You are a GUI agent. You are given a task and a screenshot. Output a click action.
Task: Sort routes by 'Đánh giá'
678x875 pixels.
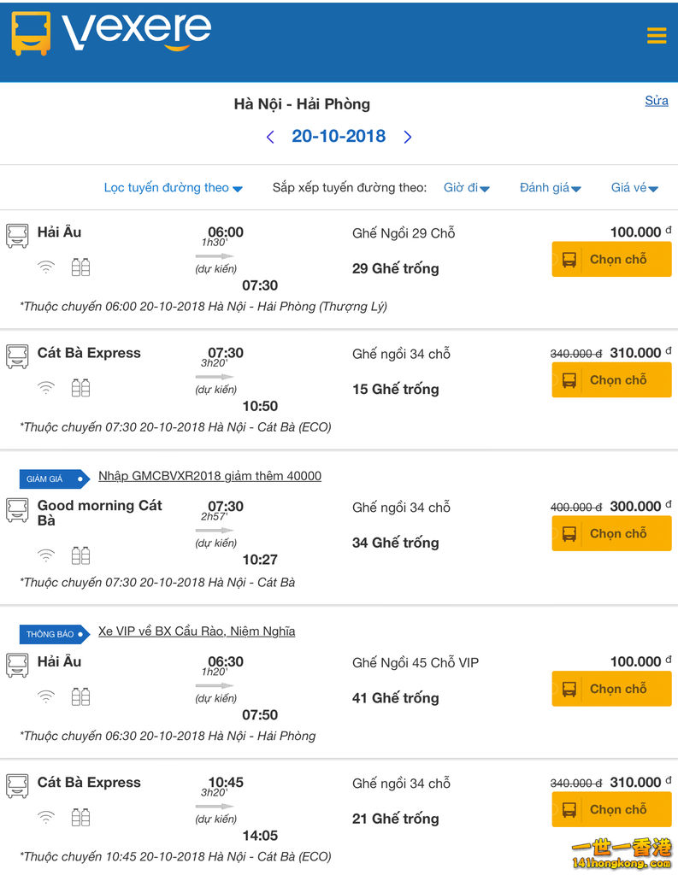[x=550, y=188]
